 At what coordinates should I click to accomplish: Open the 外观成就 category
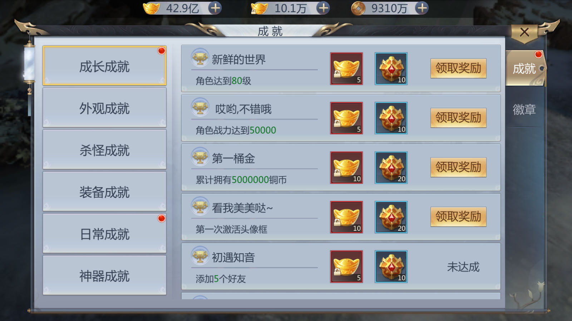104,108
